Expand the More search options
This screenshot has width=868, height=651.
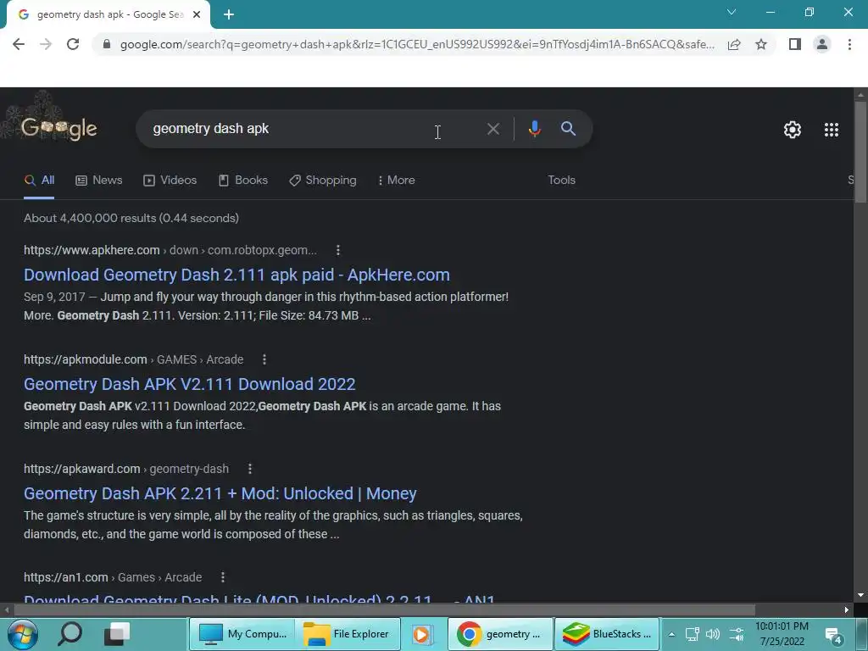tap(397, 180)
